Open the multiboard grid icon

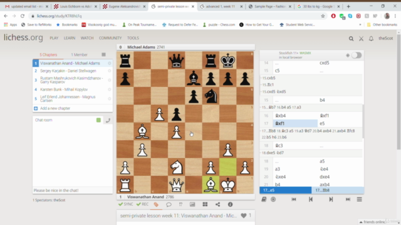coord(205,204)
